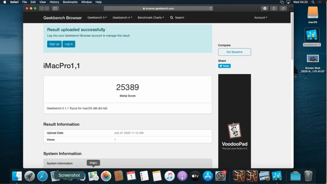Click the Search link in navbar
The image size is (327, 184).
click(177, 18)
